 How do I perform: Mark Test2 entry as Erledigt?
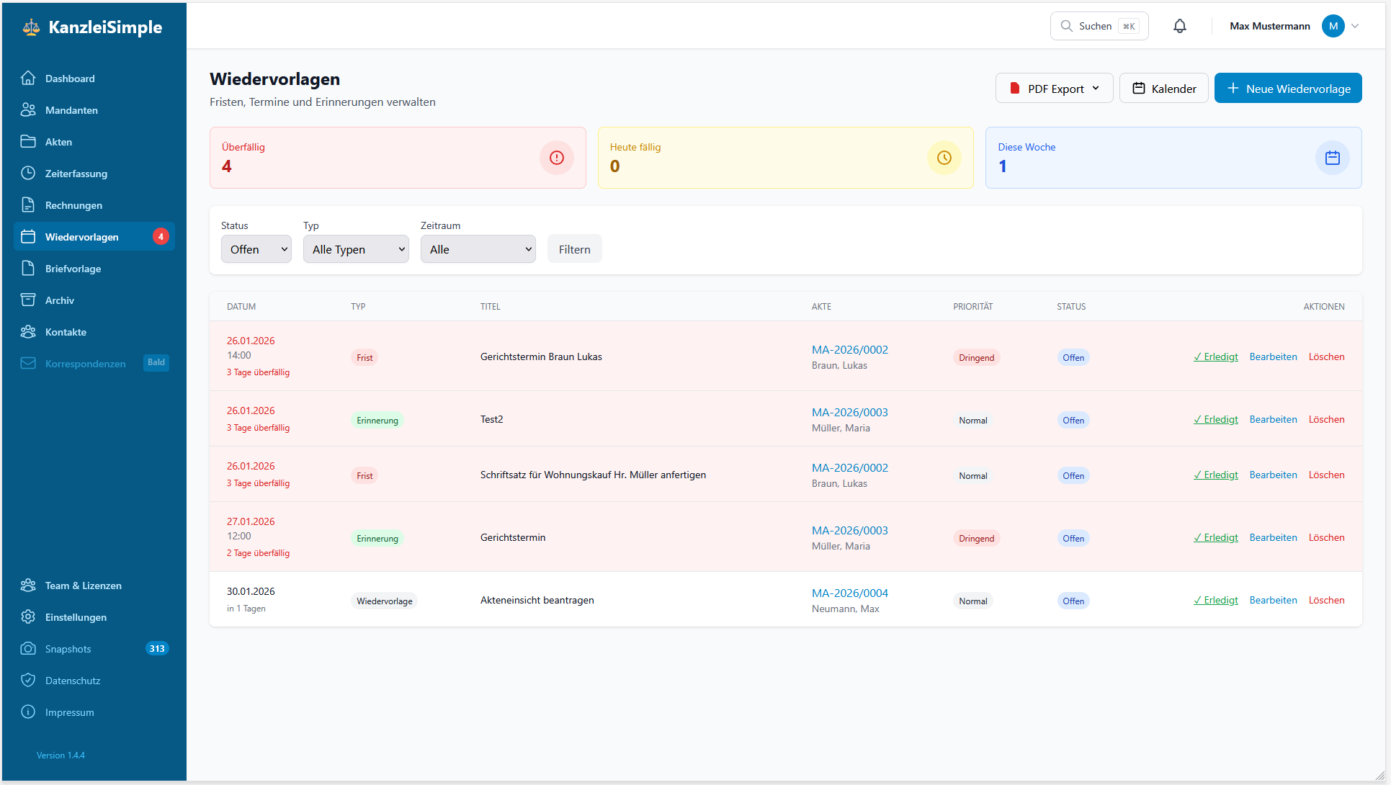point(1215,420)
